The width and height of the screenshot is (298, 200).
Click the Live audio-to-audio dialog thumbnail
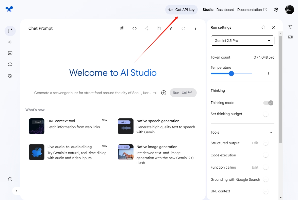pos(37,152)
